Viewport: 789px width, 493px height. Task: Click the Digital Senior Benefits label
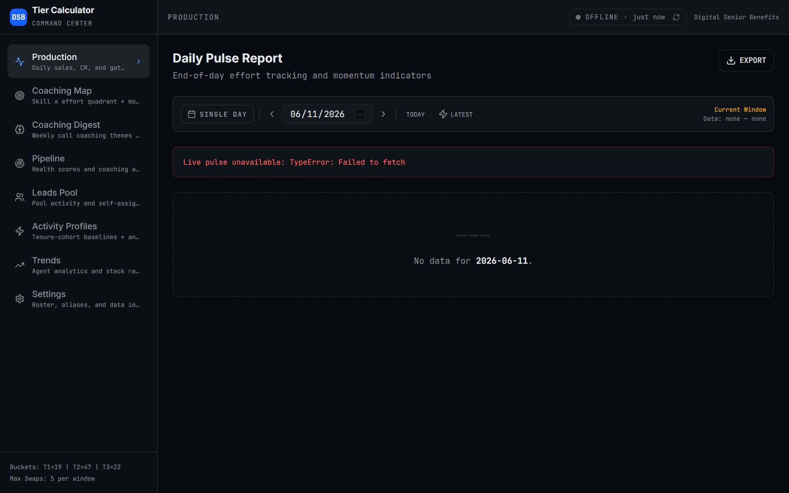(736, 17)
